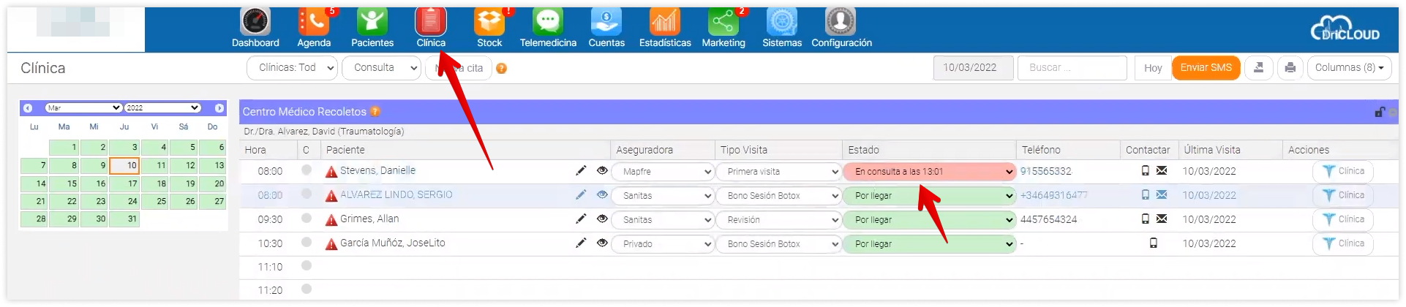Go to next month in calendar
The image size is (1406, 307).
[219, 108]
